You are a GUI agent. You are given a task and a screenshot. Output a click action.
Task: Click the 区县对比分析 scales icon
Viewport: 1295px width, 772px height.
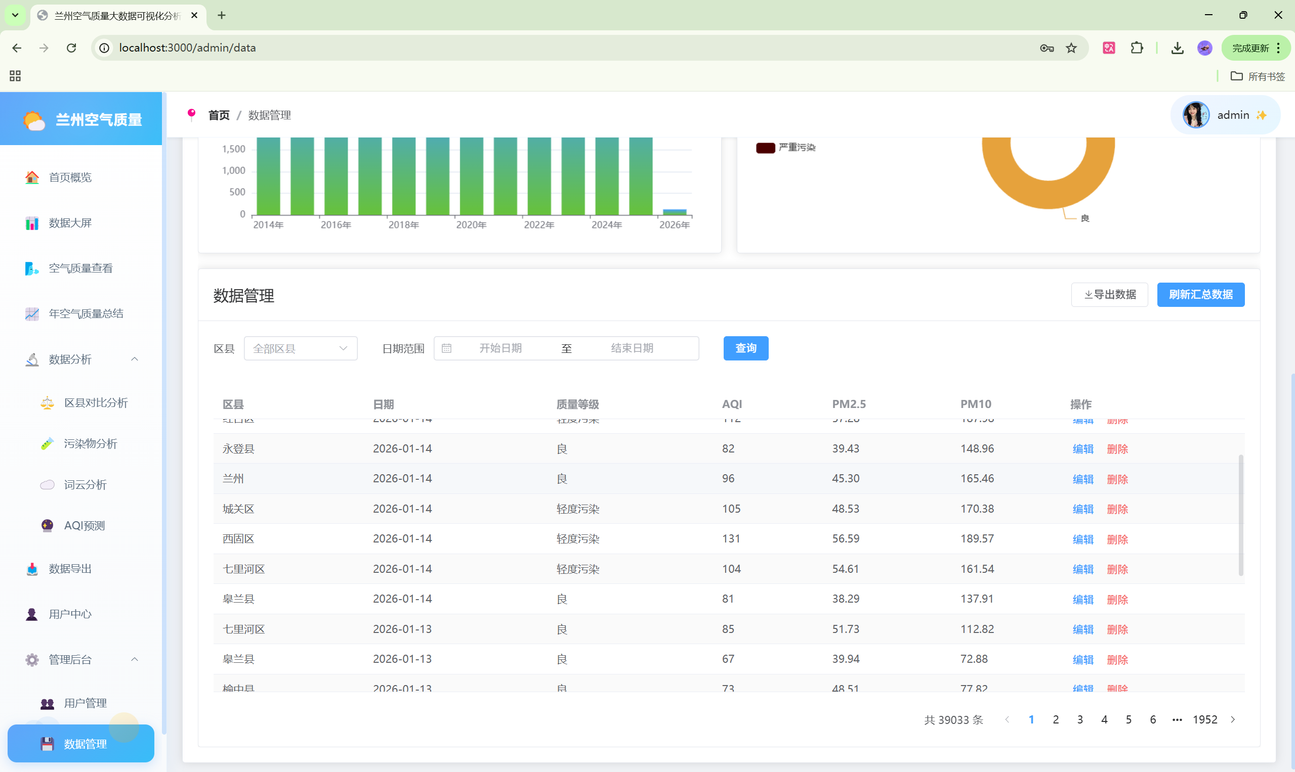tap(48, 402)
